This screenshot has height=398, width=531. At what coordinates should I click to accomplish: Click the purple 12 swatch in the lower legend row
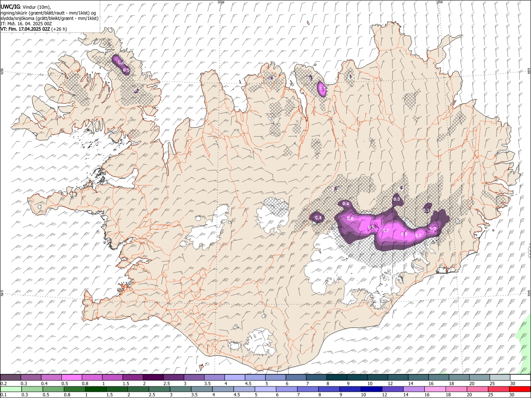click(x=392, y=389)
